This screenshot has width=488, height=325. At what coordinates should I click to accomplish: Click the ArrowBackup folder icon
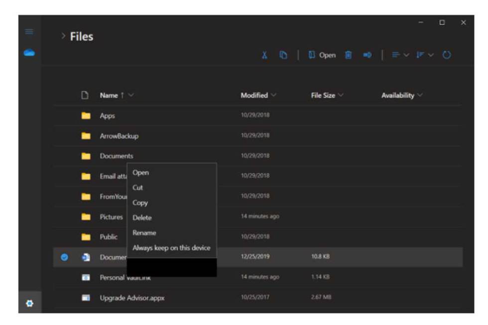click(x=86, y=136)
